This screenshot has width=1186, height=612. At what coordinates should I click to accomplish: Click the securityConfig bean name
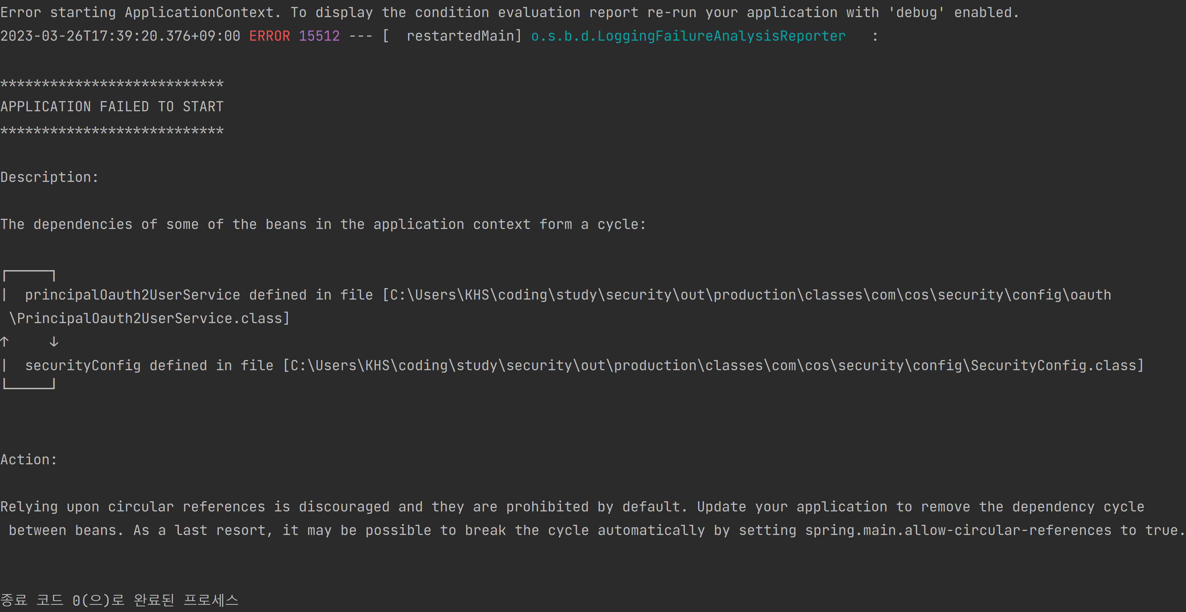coord(83,365)
